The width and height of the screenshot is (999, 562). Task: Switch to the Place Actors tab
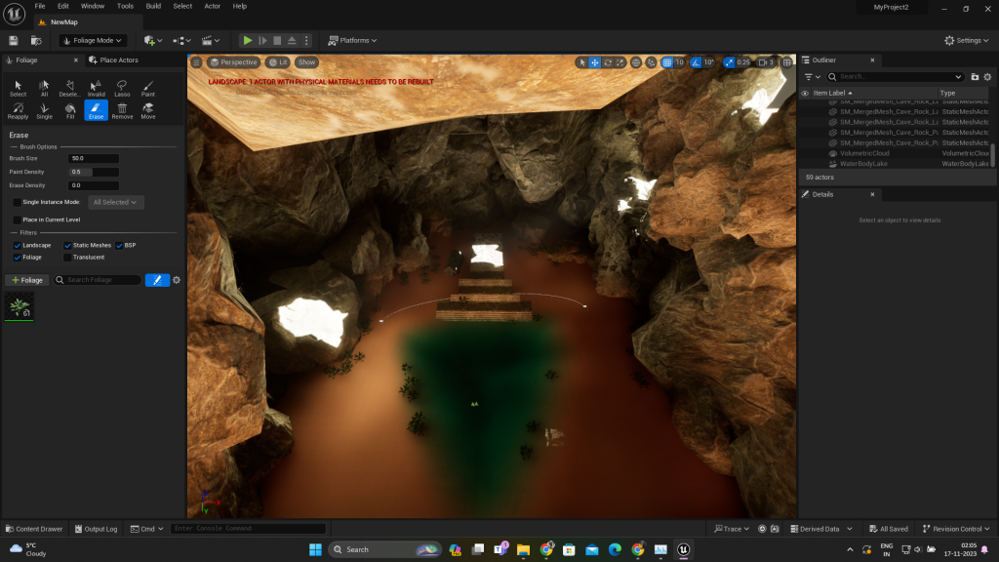(113, 60)
